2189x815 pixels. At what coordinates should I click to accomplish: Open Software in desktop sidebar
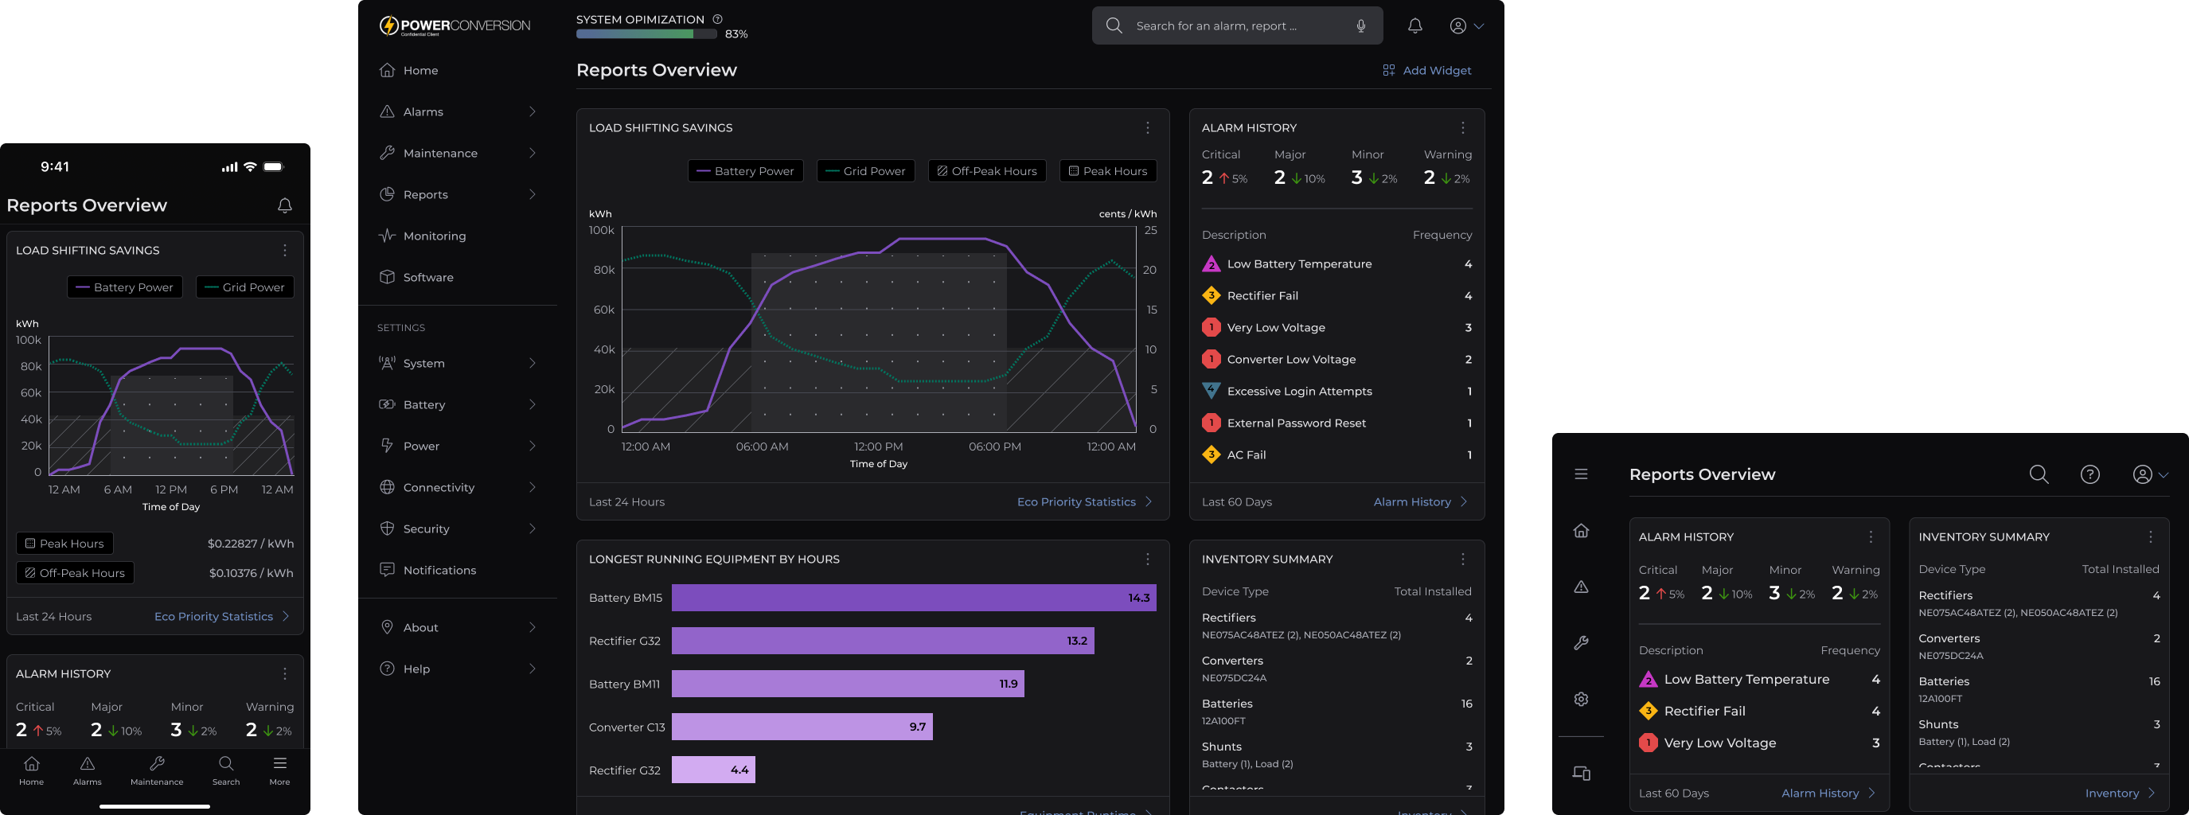pyautogui.click(x=416, y=277)
